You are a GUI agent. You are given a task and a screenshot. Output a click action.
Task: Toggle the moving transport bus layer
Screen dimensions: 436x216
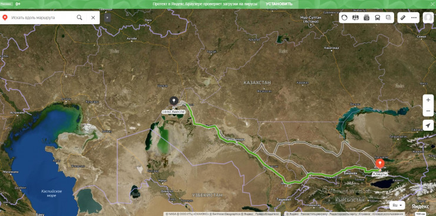point(378,18)
